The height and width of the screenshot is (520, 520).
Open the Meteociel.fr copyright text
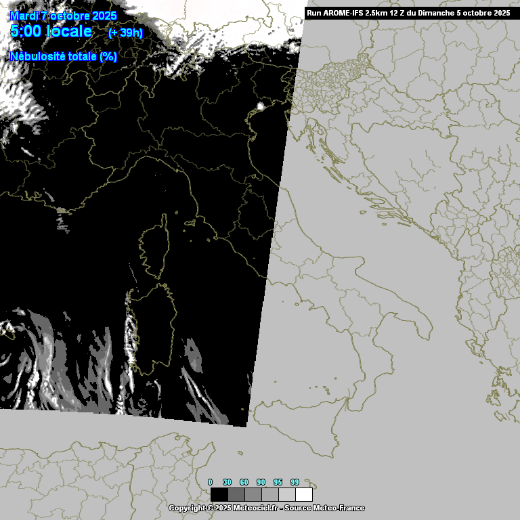[223, 508]
